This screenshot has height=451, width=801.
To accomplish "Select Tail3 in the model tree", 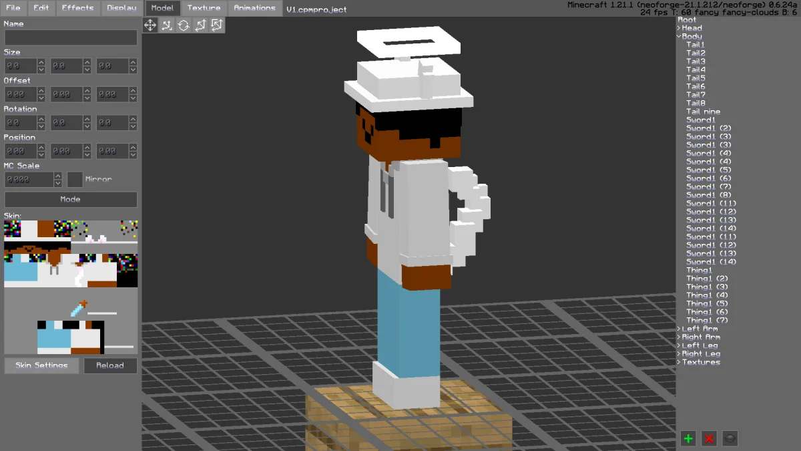I will coord(696,61).
